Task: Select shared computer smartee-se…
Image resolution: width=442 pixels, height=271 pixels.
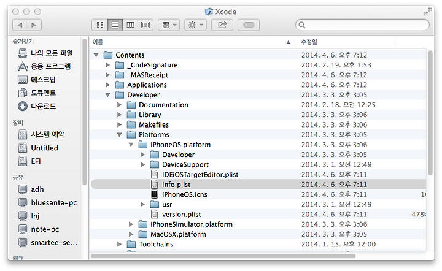Action: (x=47, y=243)
